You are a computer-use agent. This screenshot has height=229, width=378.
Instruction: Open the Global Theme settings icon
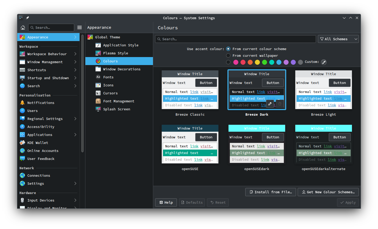tap(90, 37)
